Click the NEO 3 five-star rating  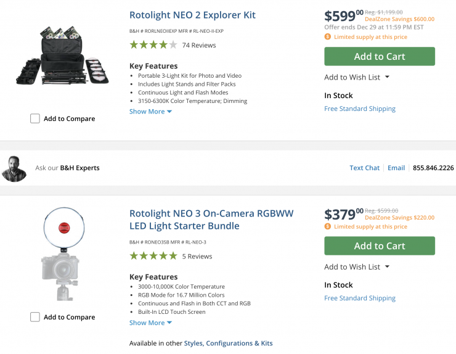pyautogui.click(x=153, y=256)
